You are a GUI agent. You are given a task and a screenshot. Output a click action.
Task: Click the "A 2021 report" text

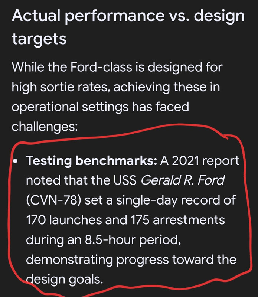click(200, 161)
